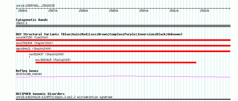Click the 16p12.1 band label
The image size is (238, 101).
click(22, 23)
